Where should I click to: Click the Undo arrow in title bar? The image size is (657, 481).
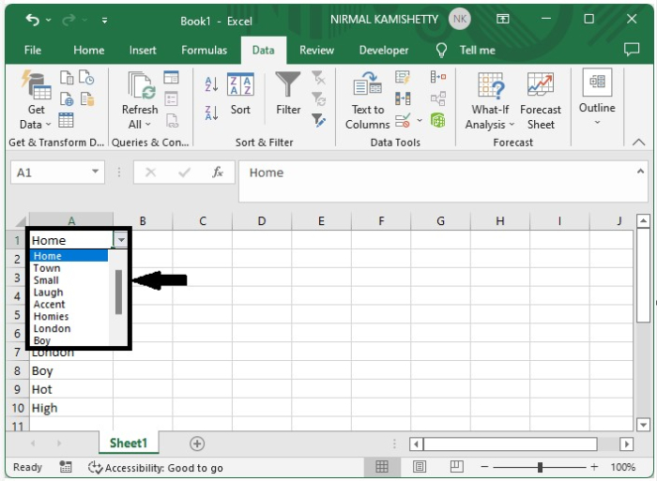click(32, 20)
